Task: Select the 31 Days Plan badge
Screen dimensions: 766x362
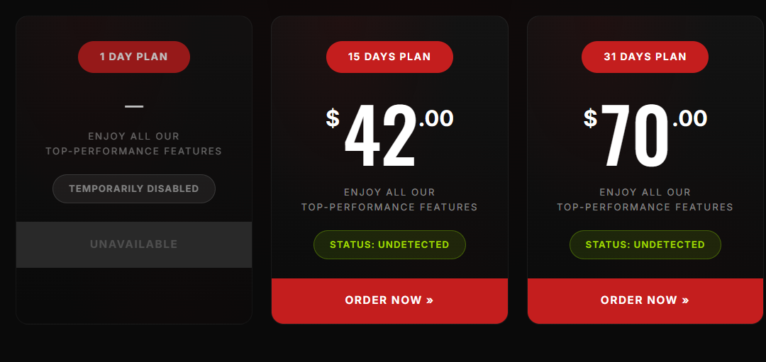Action: tap(645, 57)
